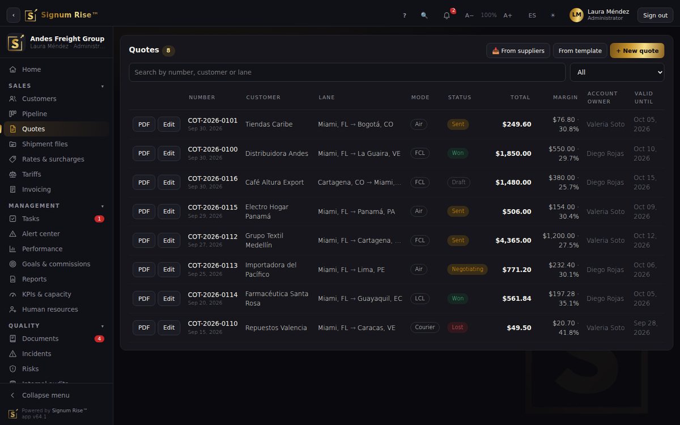Edit quote COT-2026-0110
The width and height of the screenshot is (680, 425).
[x=169, y=328]
